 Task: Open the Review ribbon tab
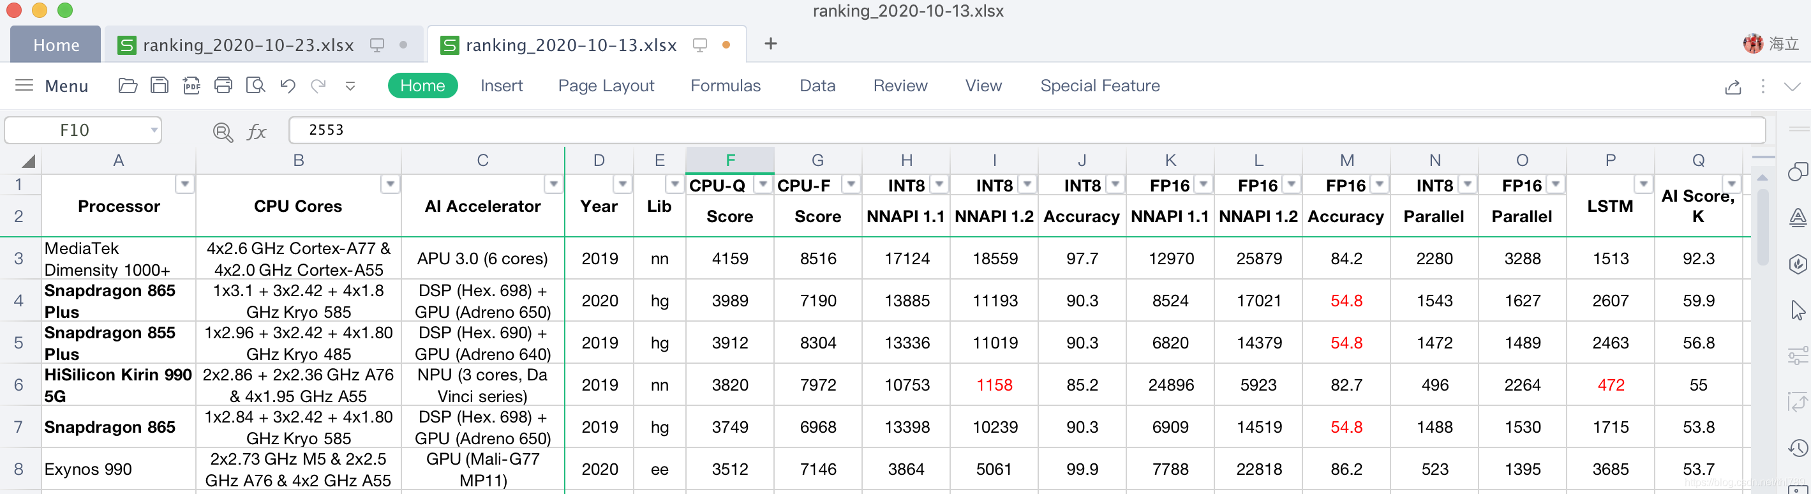point(900,86)
